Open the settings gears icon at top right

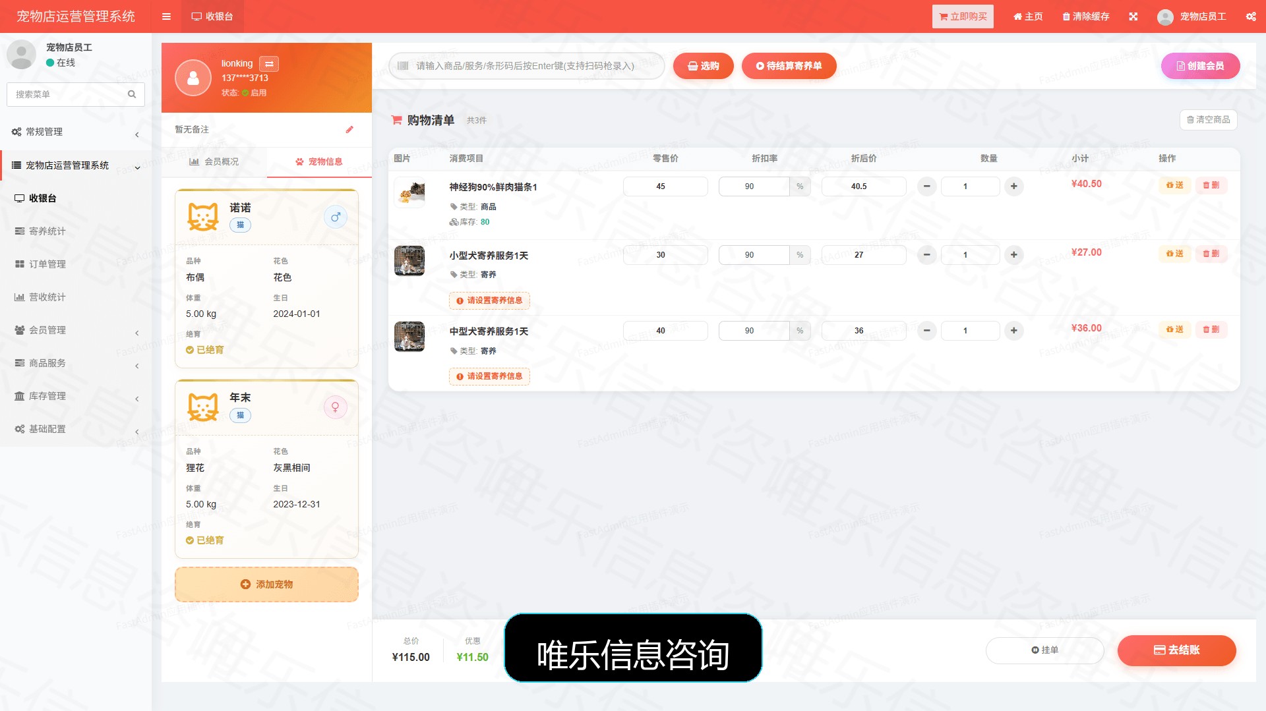[x=1251, y=16]
